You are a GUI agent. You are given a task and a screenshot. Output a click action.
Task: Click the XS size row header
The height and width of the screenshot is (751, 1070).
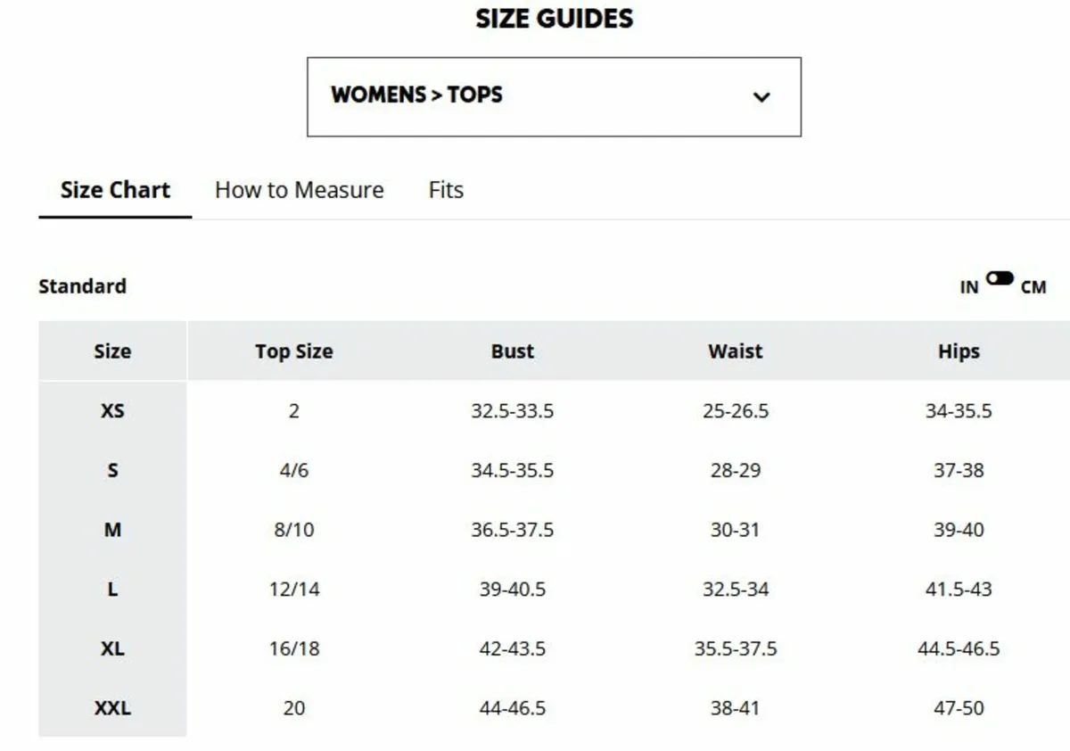click(112, 411)
